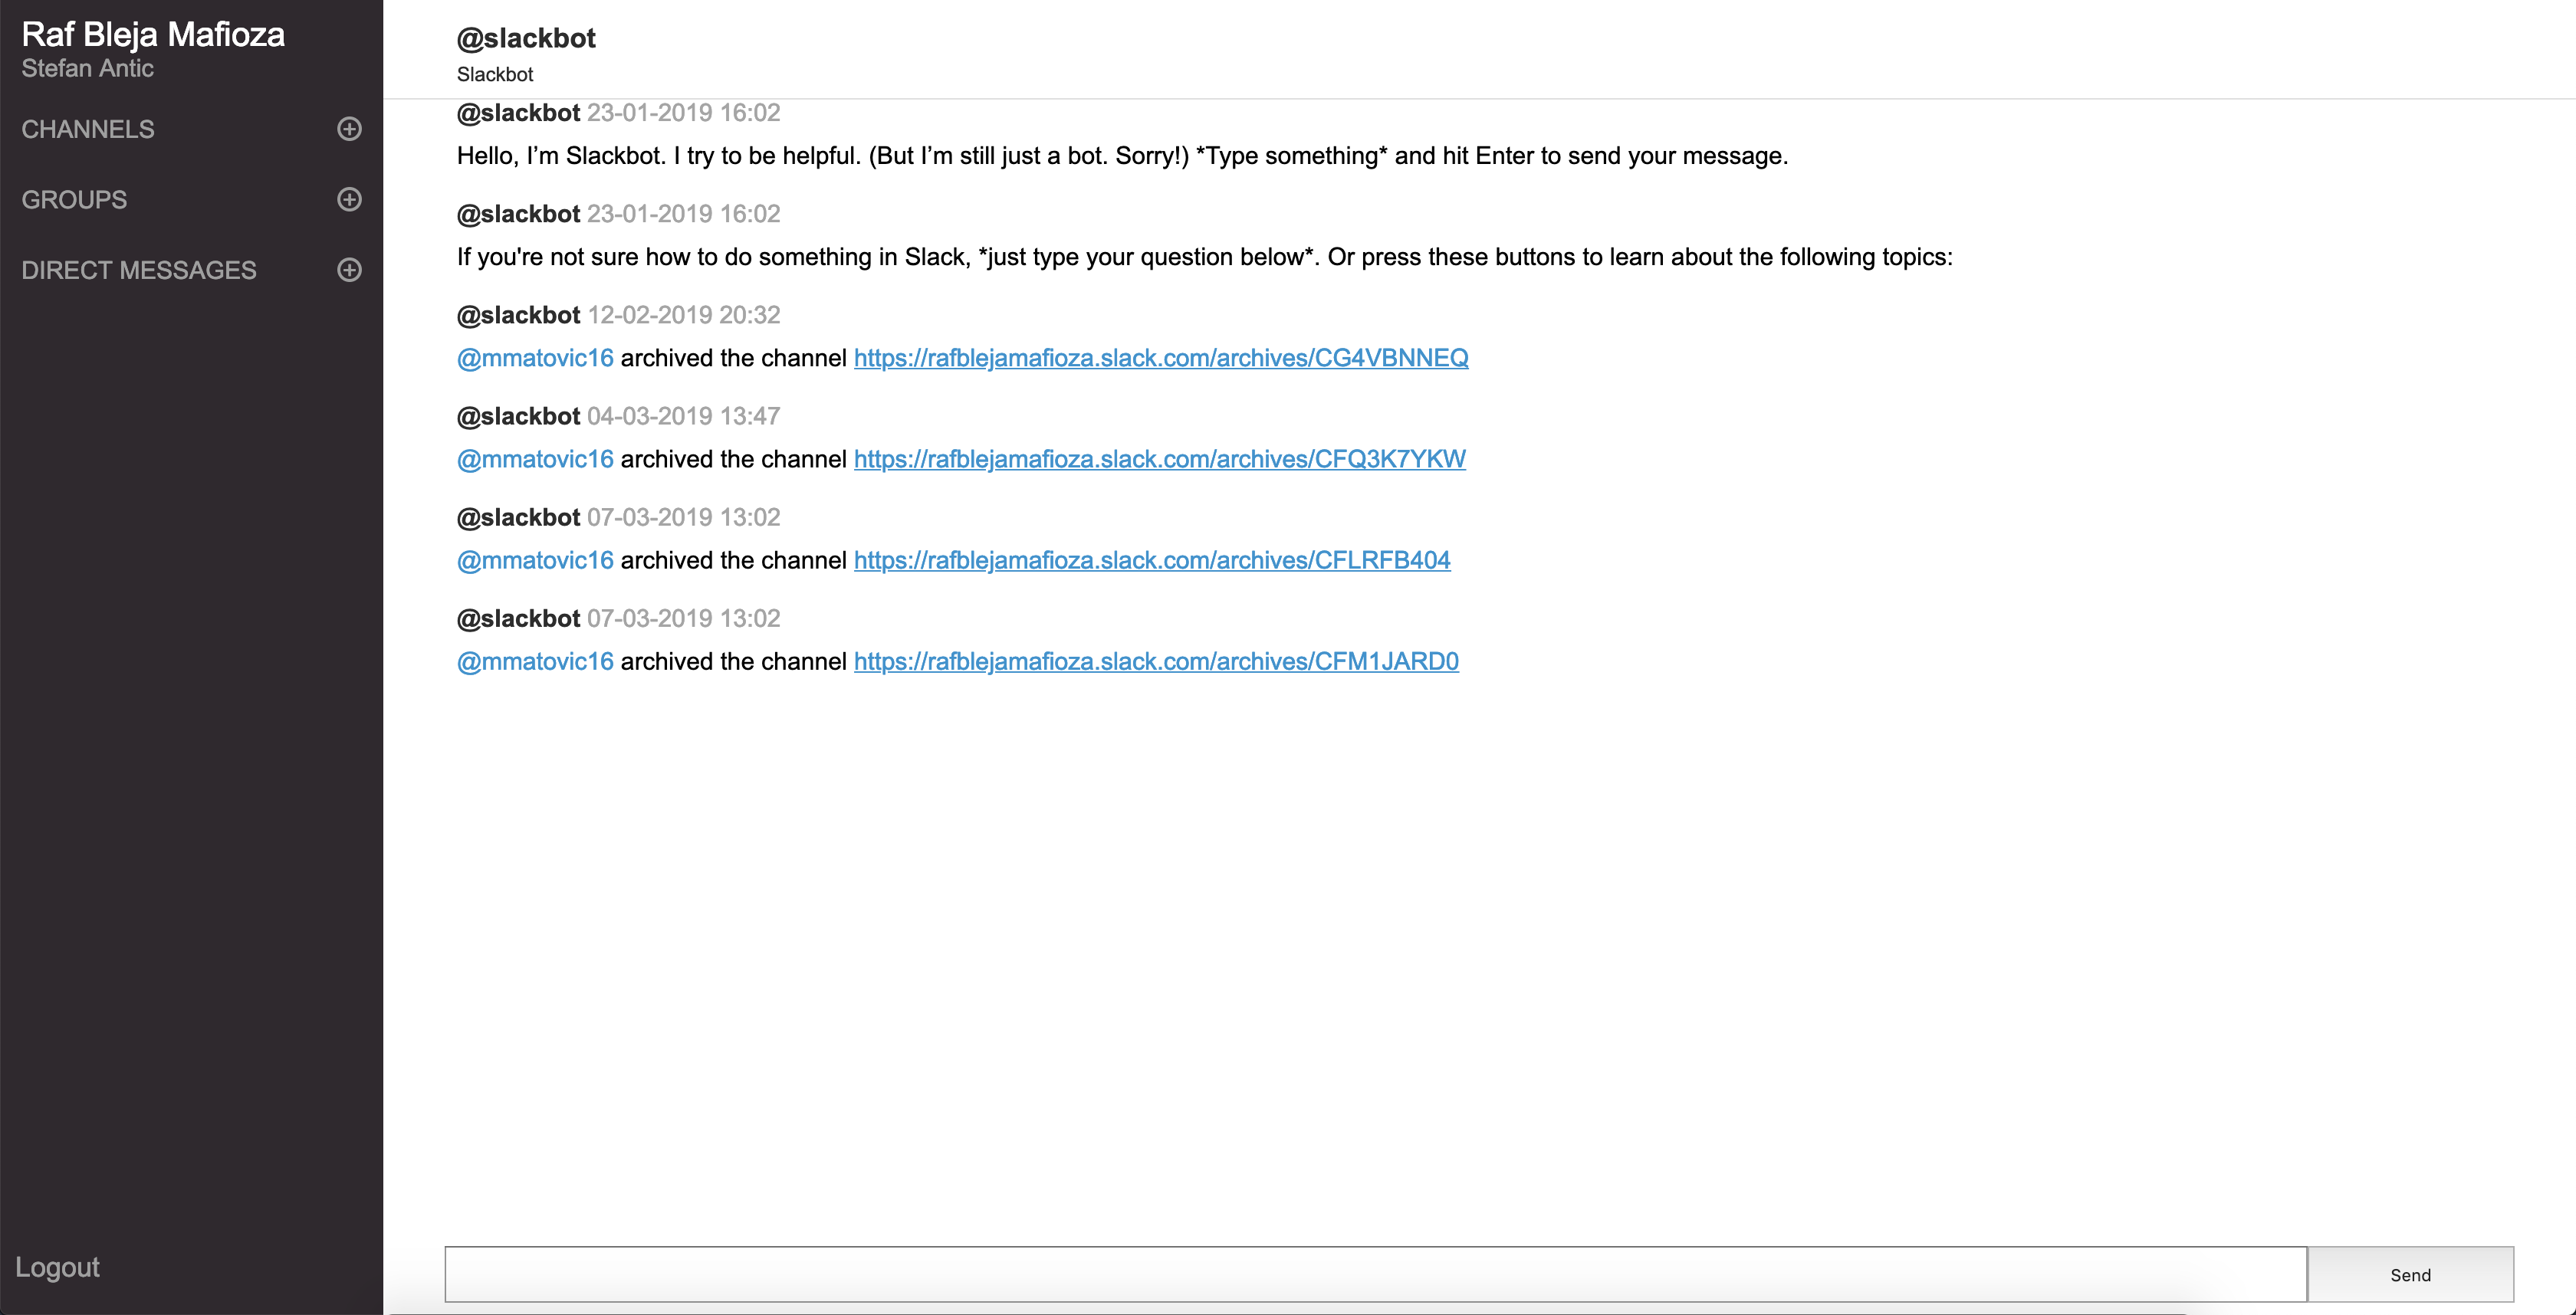This screenshot has width=2576, height=1315.
Task: Focus the message input field
Action: [x=1375, y=1274]
